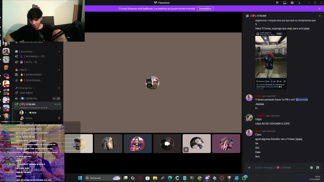Open the server icon with badge 71

[6, 108]
